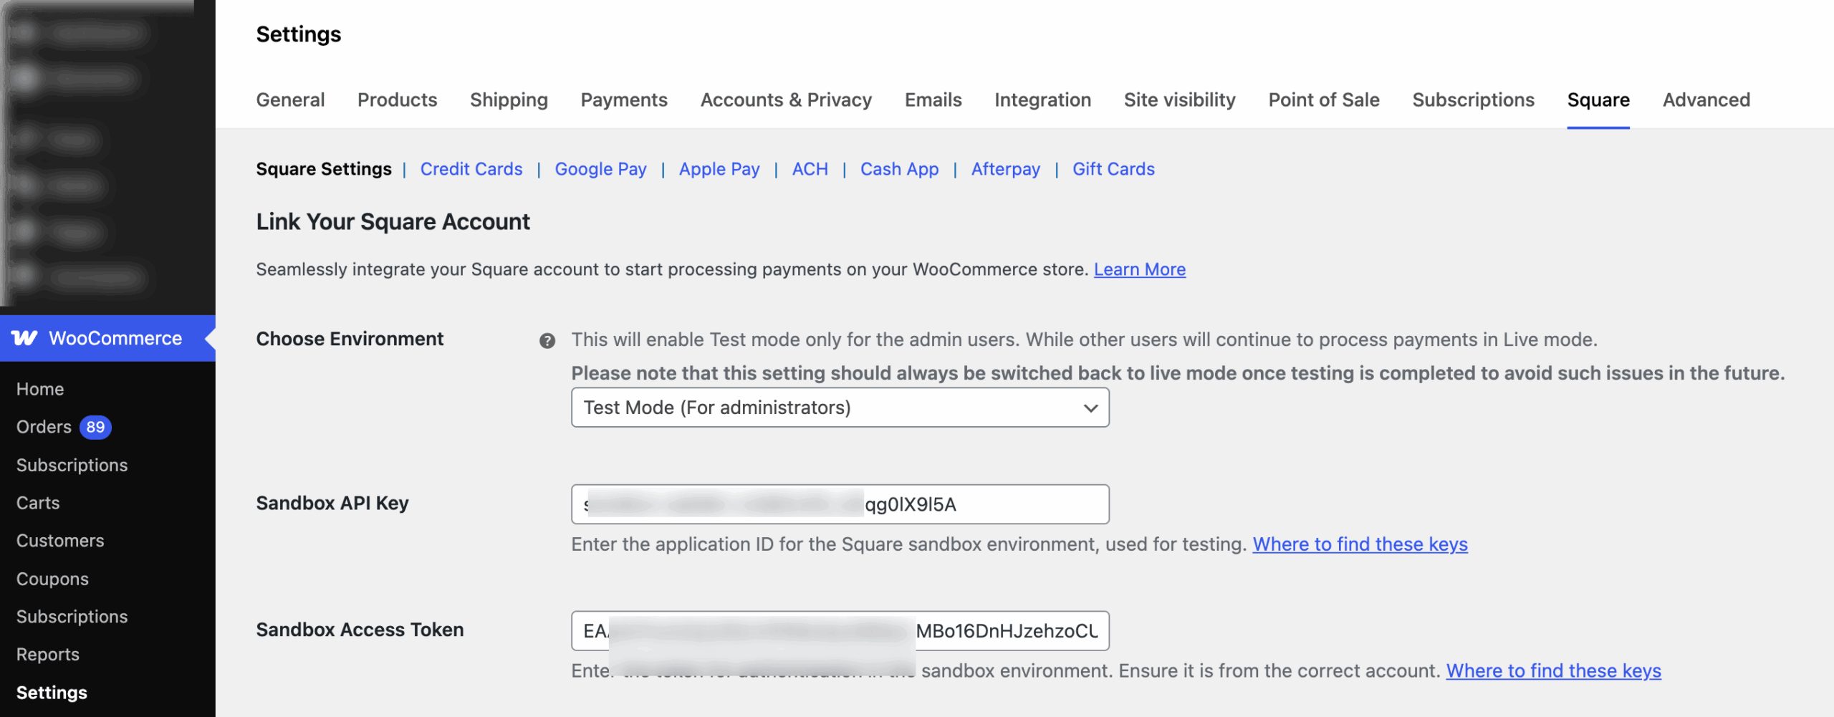Follow the Learn More link
This screenshot has width=1834, height=717.
(1139, 269)
